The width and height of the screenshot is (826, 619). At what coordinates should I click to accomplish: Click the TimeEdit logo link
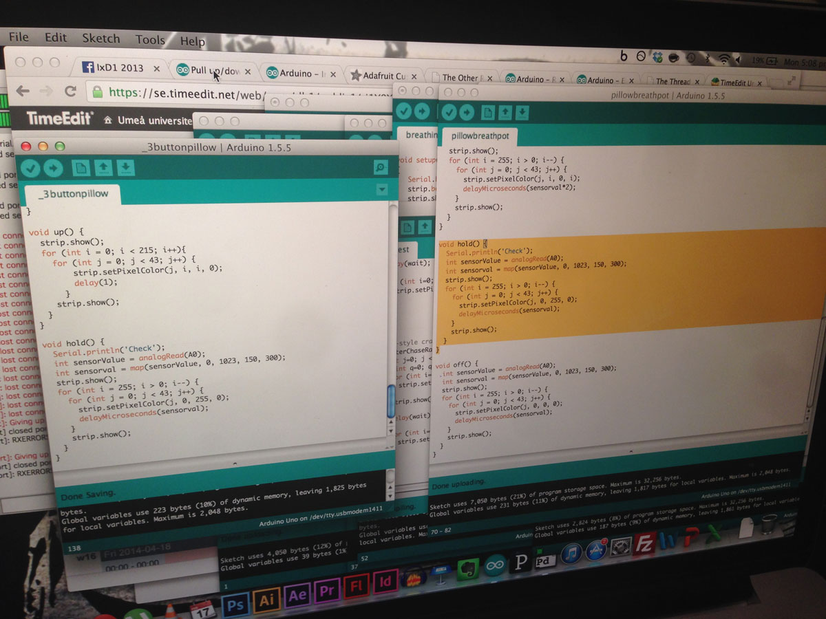point(60,118)
